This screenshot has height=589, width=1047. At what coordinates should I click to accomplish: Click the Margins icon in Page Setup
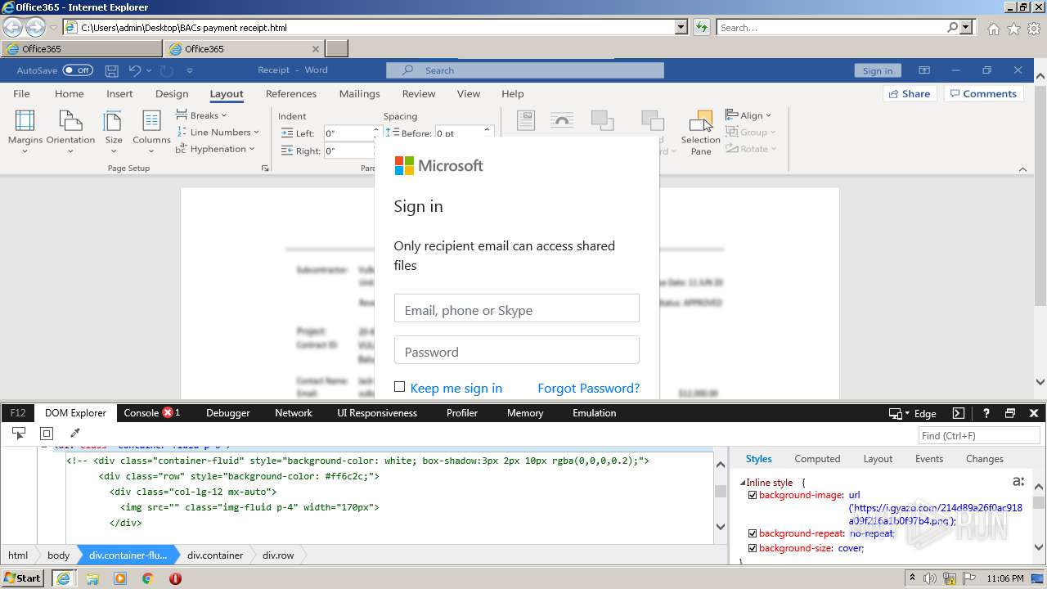click(x=25, y=121)
